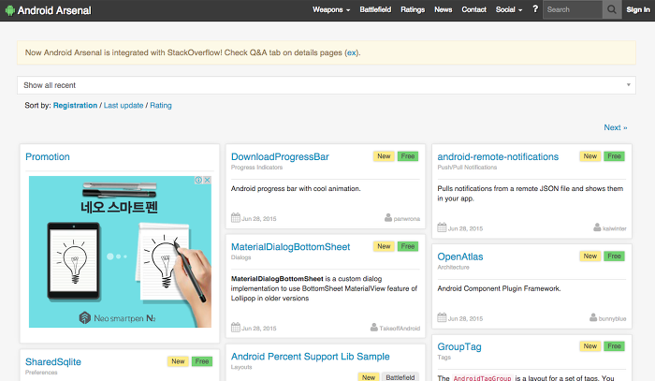The image size is (655, 381).
Task: Open the Neo smartpen advertisement image
Action: pyautogui.click(x=120, y=252)
